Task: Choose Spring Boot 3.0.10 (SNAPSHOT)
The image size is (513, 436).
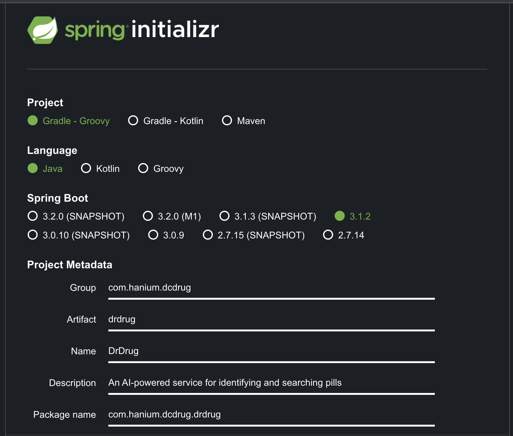Action: 78,235
